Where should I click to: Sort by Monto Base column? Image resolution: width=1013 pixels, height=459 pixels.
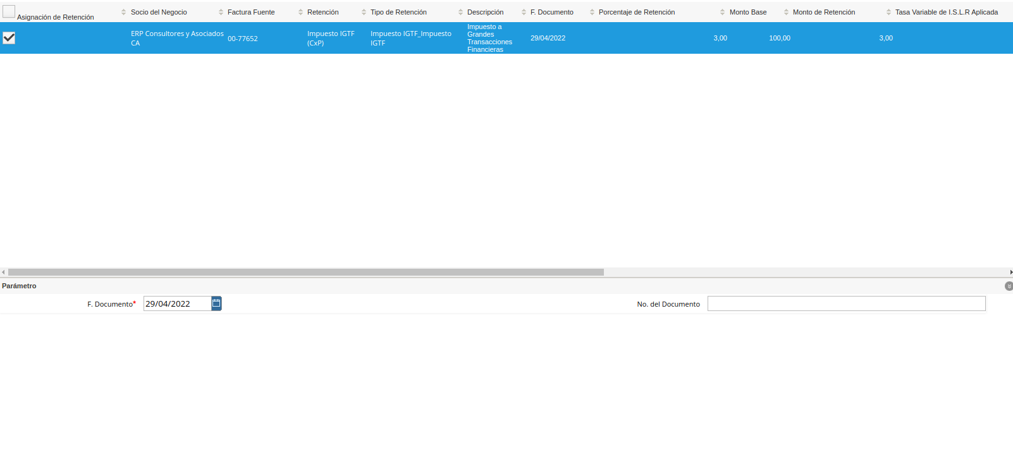(x=748, y=12)
